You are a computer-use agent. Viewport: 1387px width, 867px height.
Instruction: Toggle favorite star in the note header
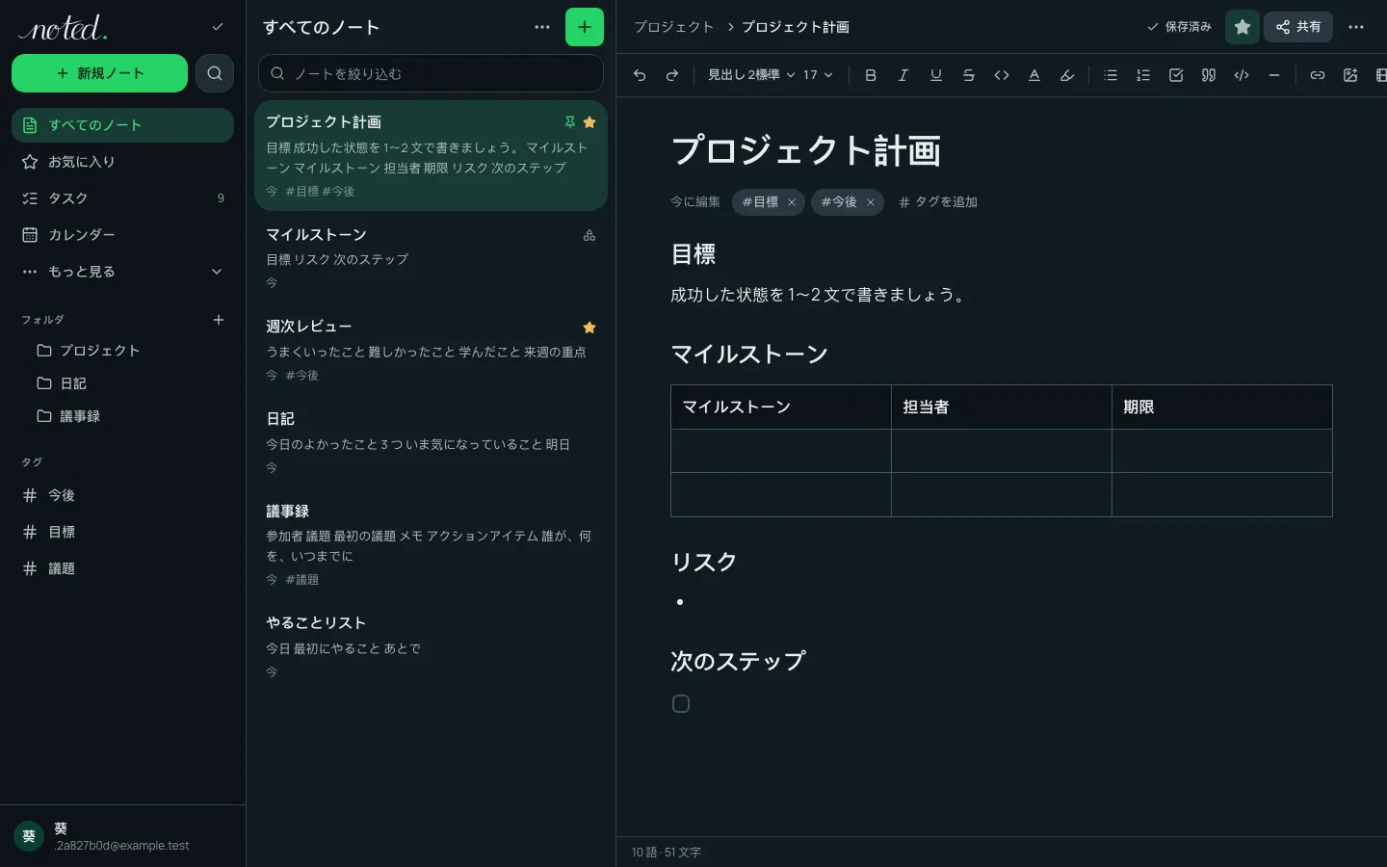(1243, 27)
